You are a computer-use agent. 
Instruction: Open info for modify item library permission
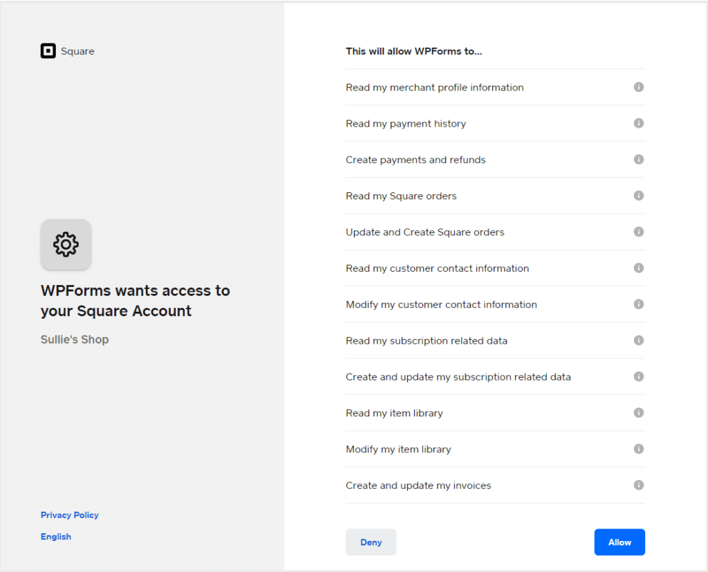pyautogui.click(x=638, y=448)
